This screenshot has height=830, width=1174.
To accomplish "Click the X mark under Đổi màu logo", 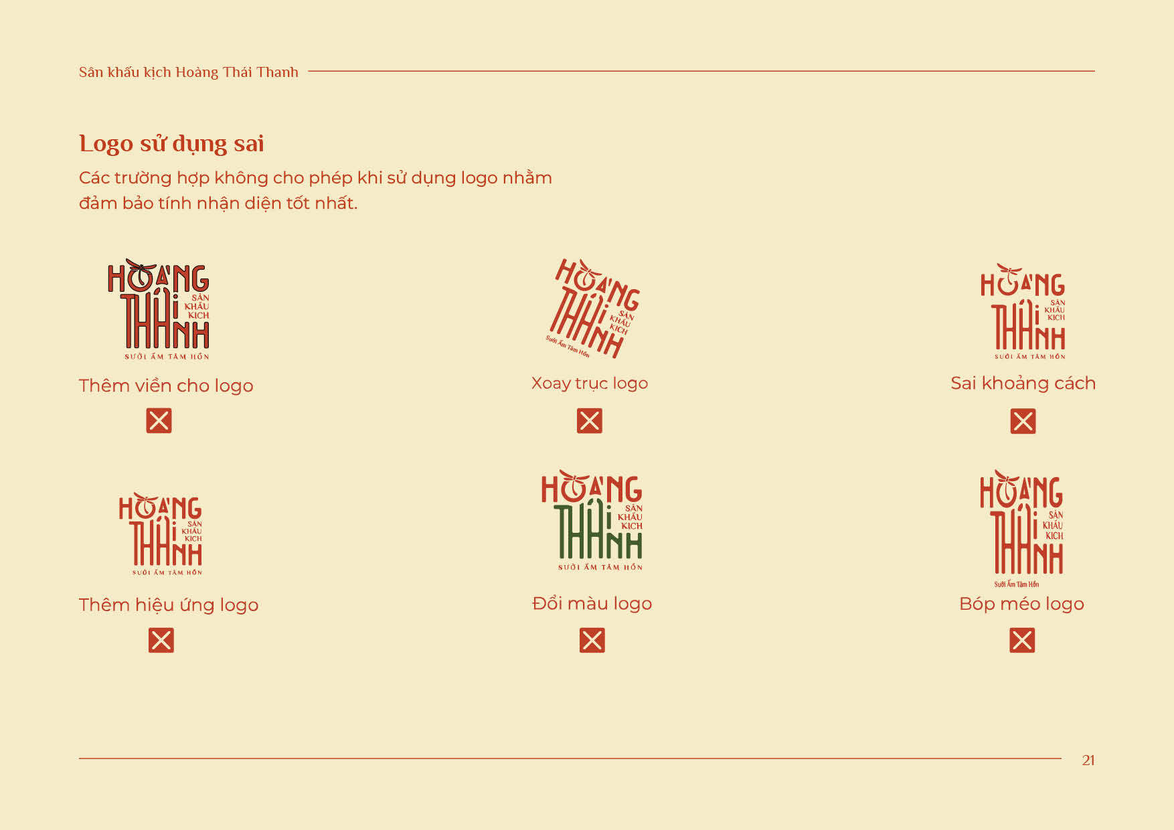I will point(592,641).
